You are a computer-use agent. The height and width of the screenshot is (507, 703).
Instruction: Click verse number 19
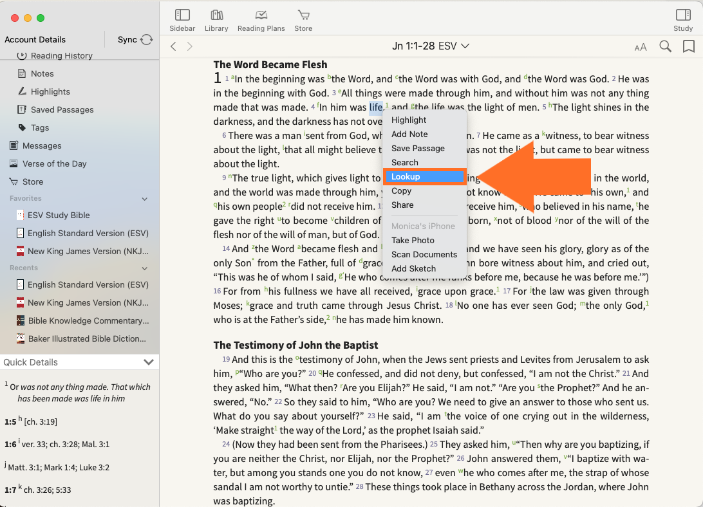click(x=226, y=360)
